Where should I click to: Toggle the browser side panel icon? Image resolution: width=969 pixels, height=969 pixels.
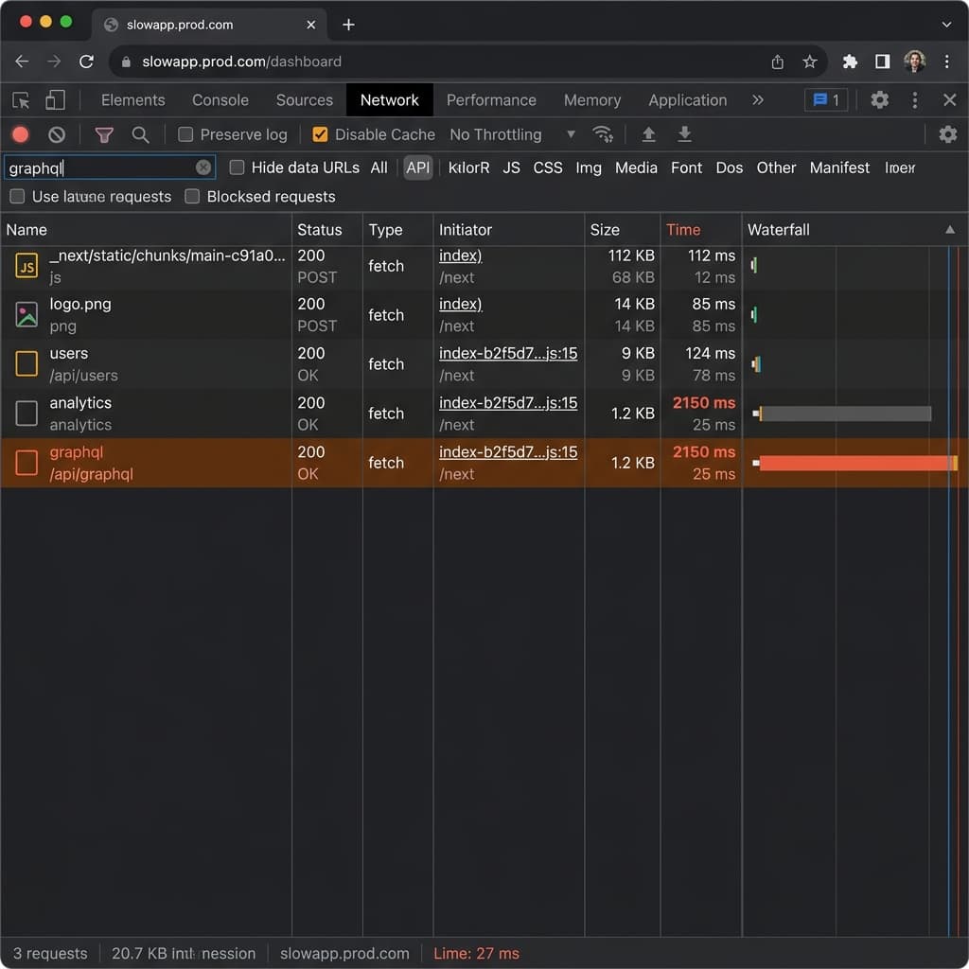tap(883, 62)
